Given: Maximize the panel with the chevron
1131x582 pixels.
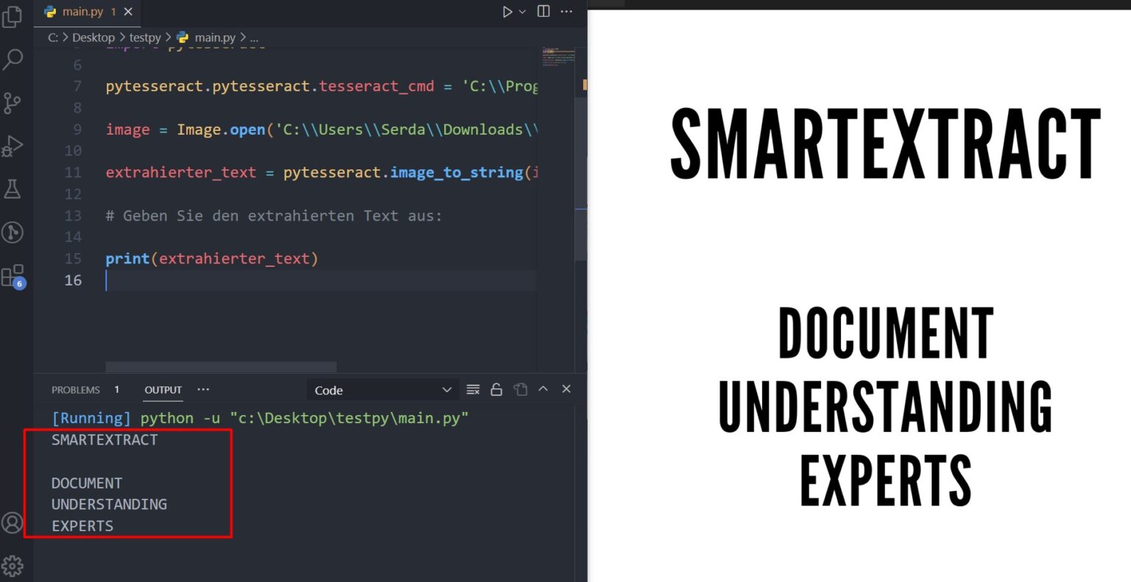Looking at the screenshot, I should [543, 389].
